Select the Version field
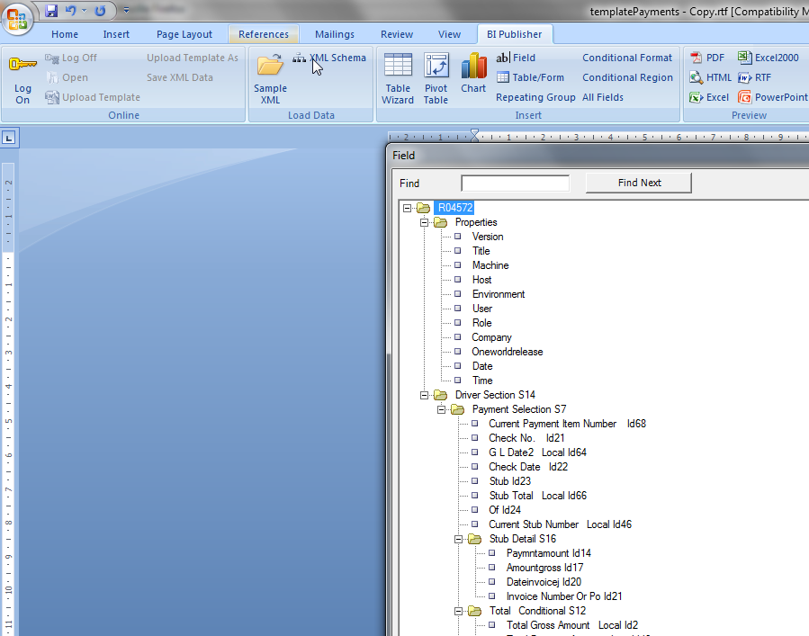The height and width of the screenshot is (636, 809). (x=488, y=237)
